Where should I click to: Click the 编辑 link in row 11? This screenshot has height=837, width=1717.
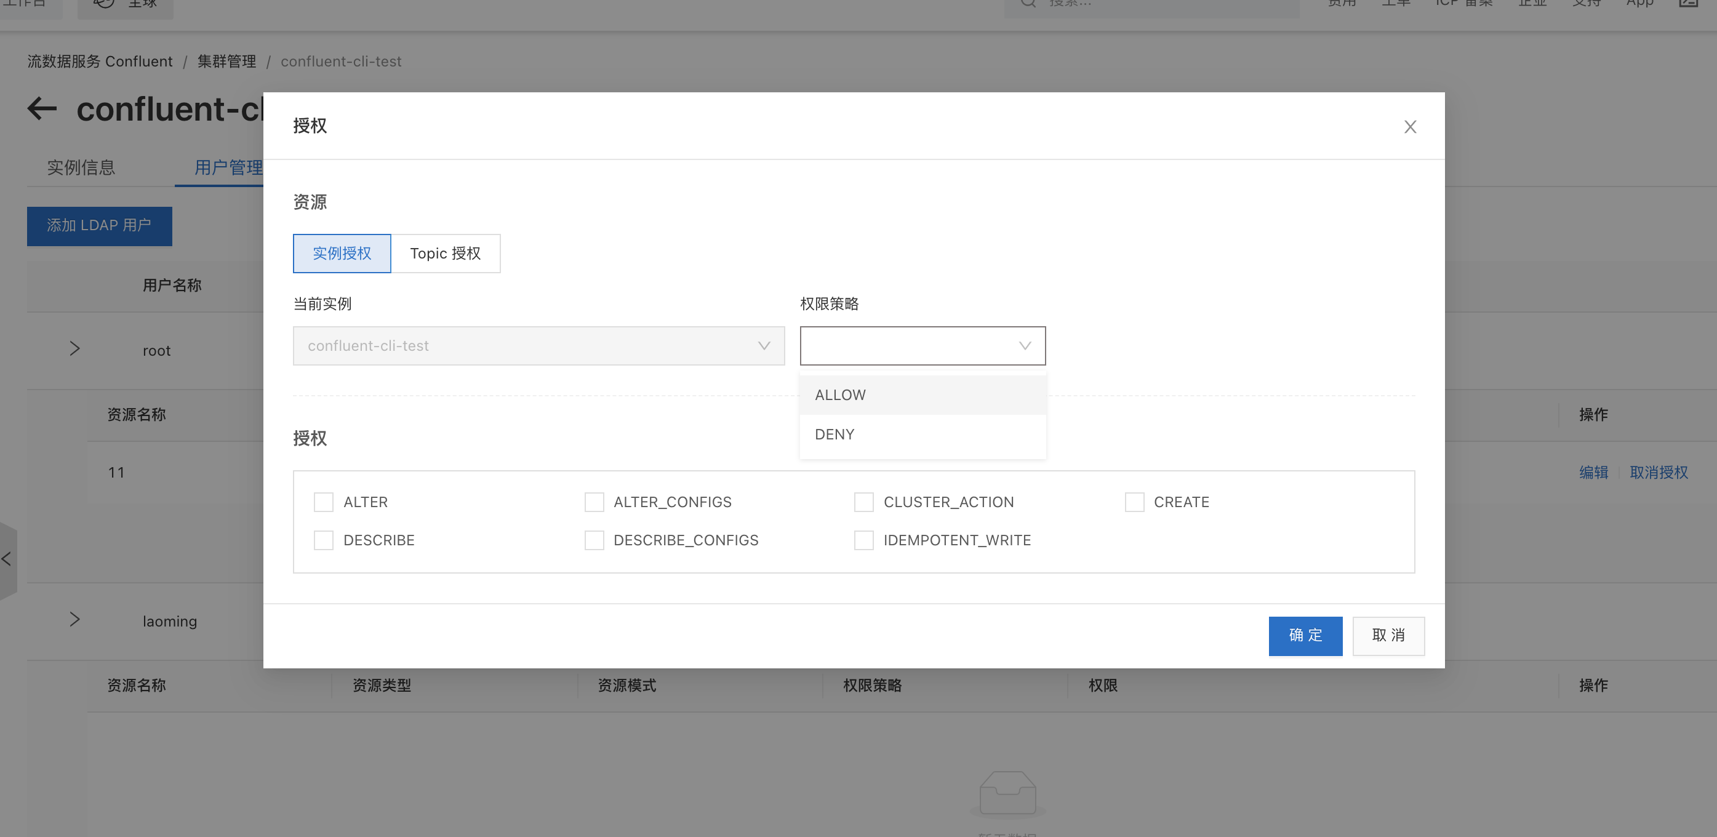click(1593, 473)
